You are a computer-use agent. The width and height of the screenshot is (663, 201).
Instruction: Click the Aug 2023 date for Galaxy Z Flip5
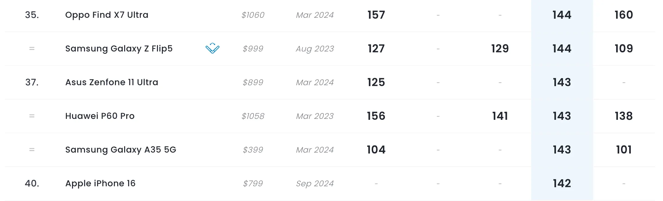pyautogui.click(x=315, y=49)
